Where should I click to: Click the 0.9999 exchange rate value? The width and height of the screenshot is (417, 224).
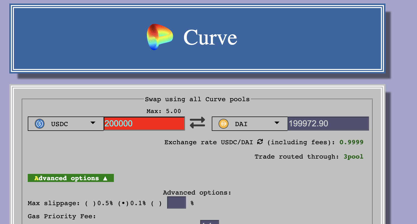click(351, 142)
